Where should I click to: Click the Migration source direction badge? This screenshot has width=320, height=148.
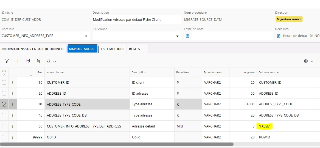click(289, 19)
